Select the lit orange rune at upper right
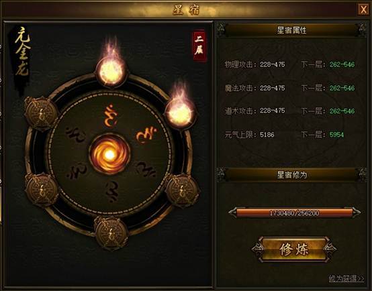The height and width of the screenshot is (291, 372). [x=146, y=136]
